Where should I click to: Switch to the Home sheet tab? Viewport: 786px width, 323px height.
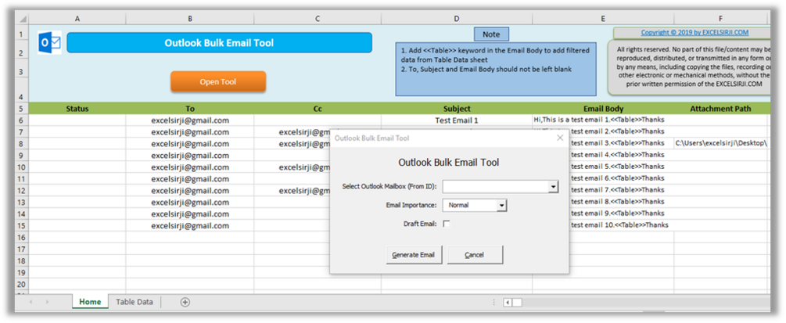90,302
